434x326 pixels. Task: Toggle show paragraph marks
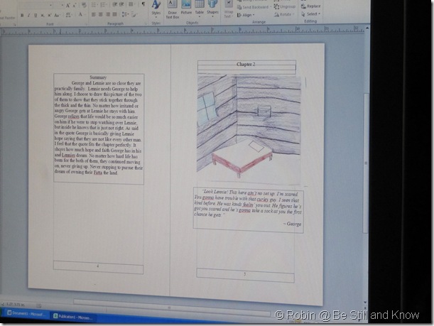(143, 4)
